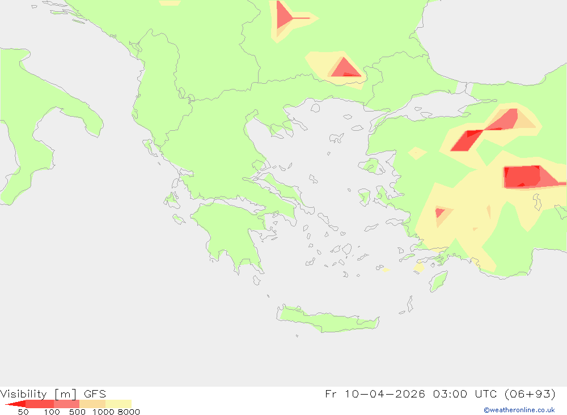Click the red legend swatch between 50 and 100
The image size is (567, 415).
coord(40,404)
